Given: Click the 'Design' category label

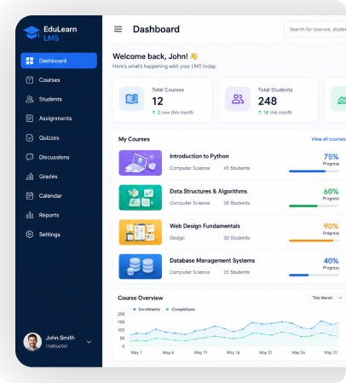Looking at the screenshot, I should (x=177, y=238).
